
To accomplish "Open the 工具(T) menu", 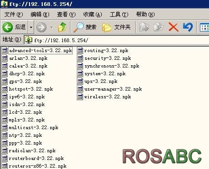I will click(119, 14).
